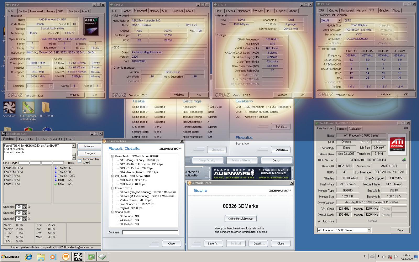Open the Slot #1 memory slot dropdown
419x262 pixels.
(x=339, y=20)
